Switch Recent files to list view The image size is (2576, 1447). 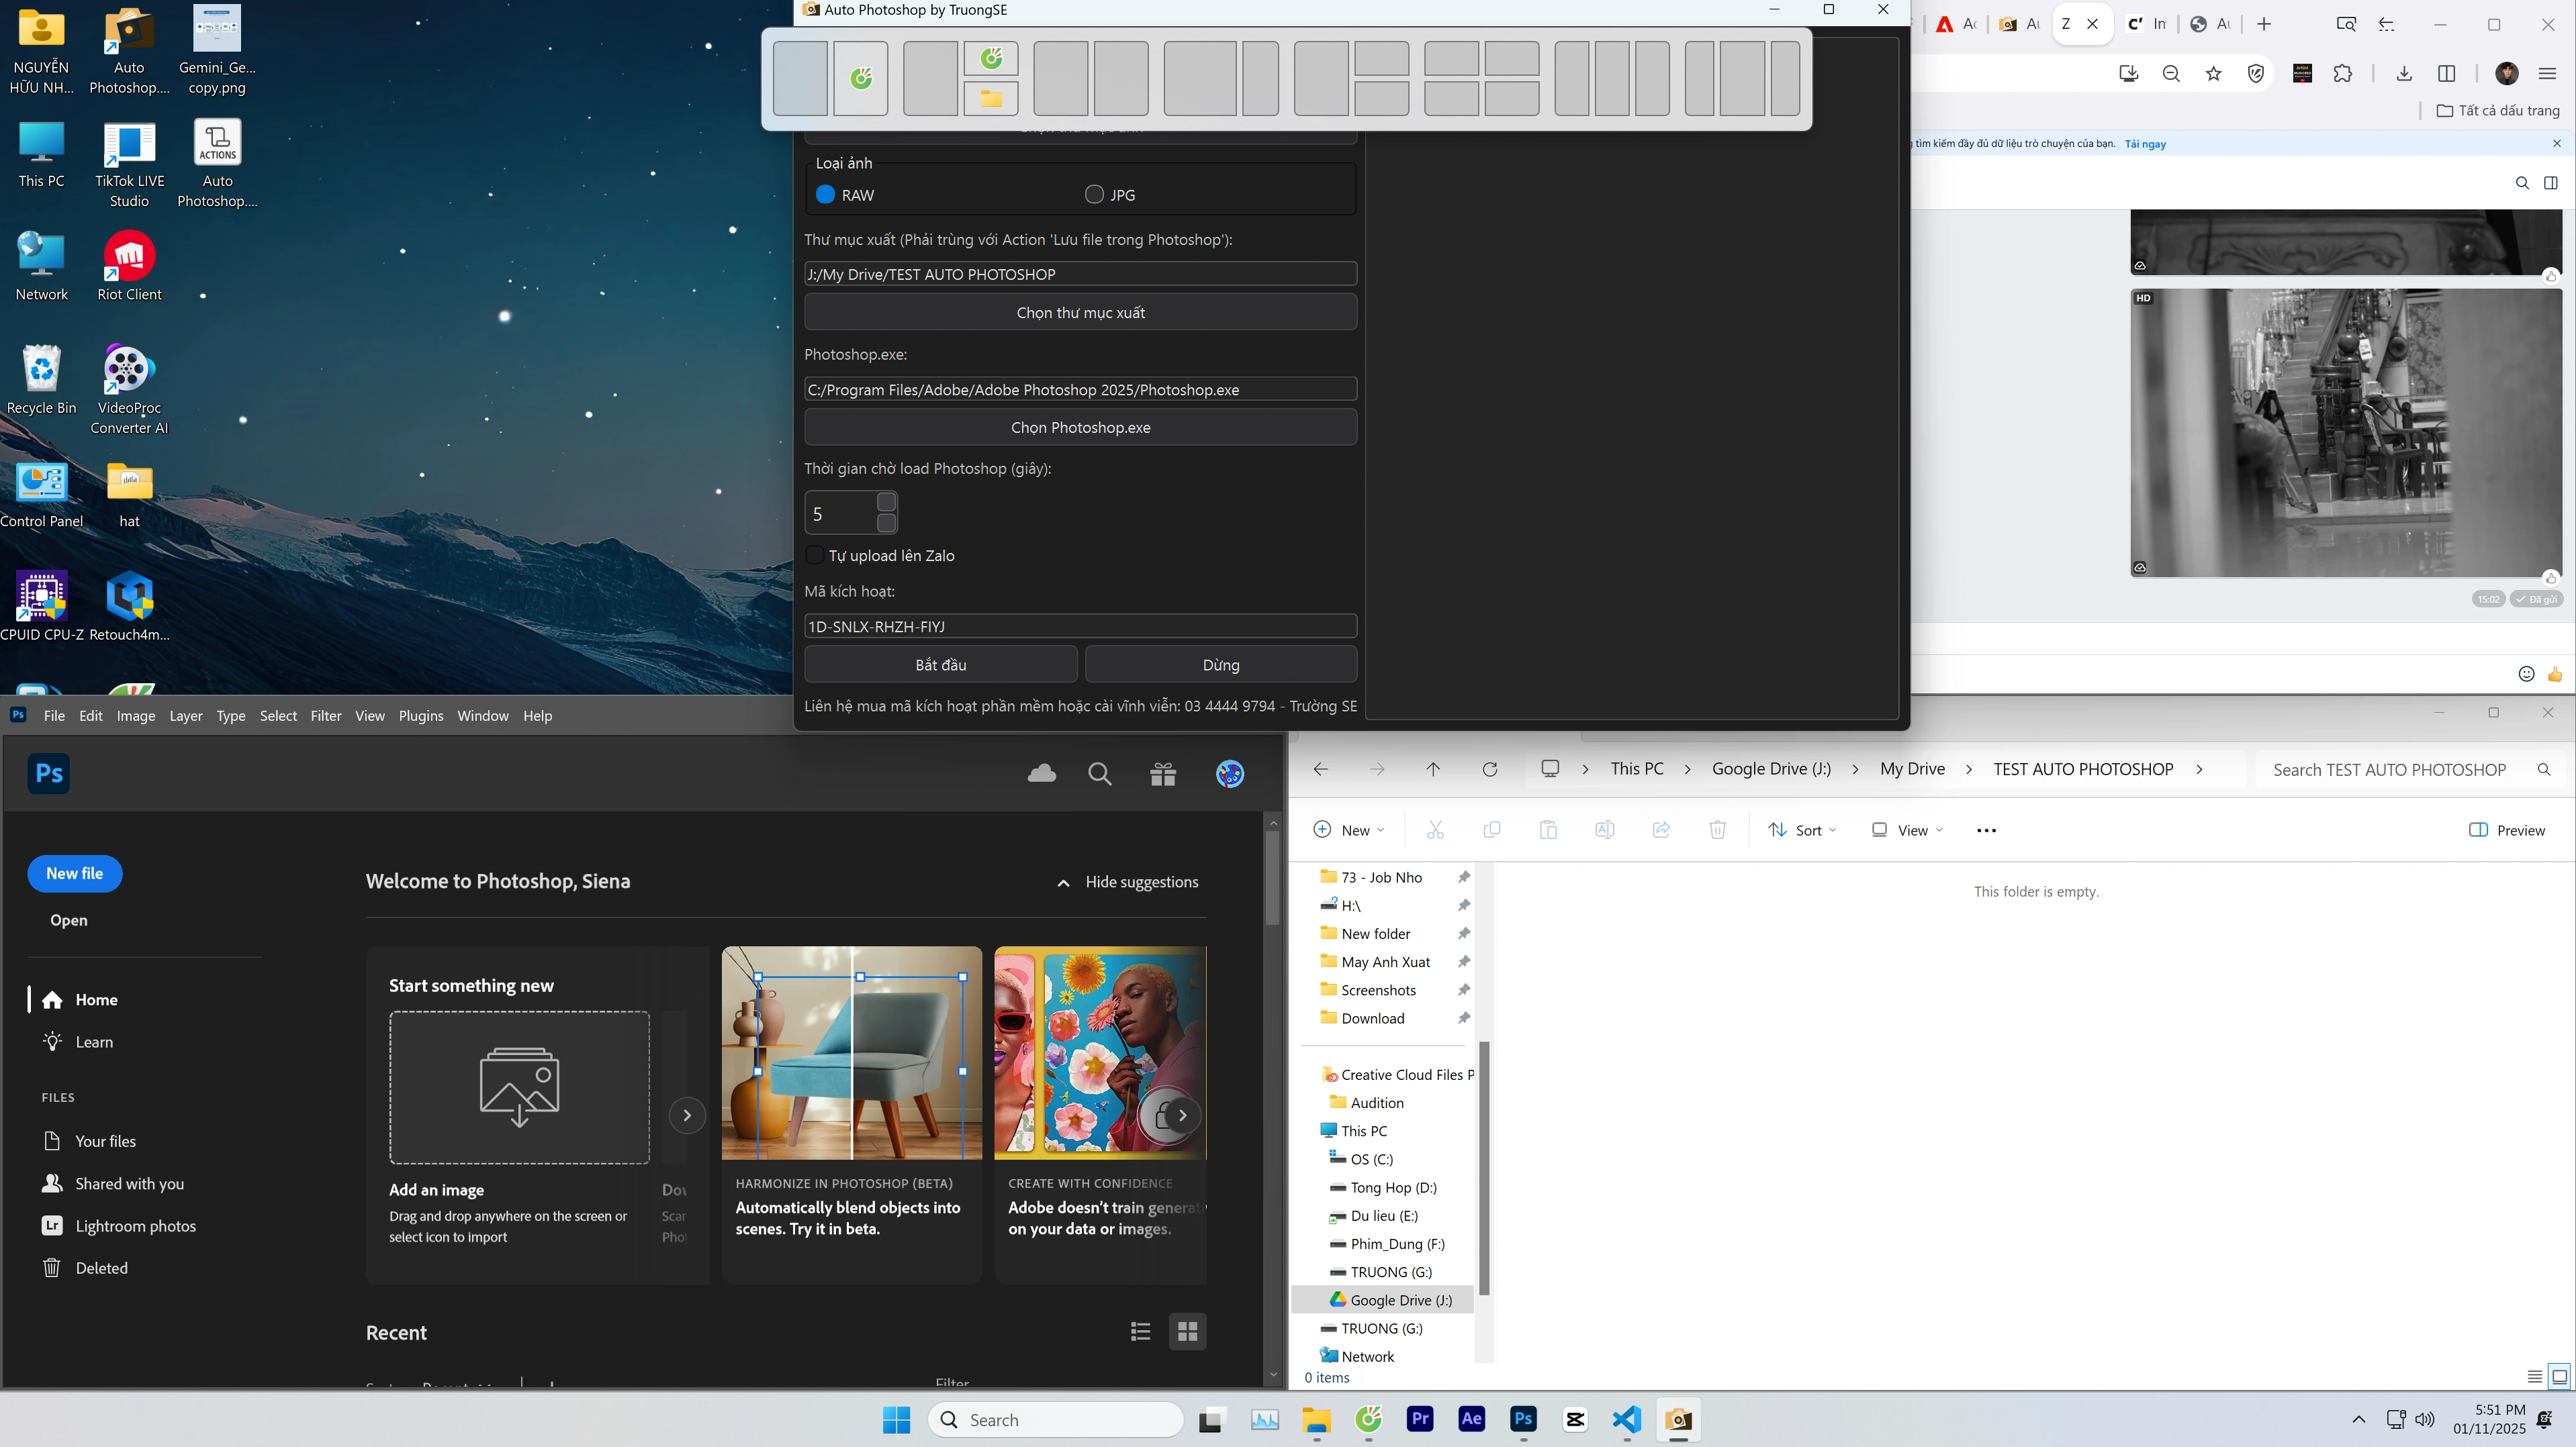1140,1331
